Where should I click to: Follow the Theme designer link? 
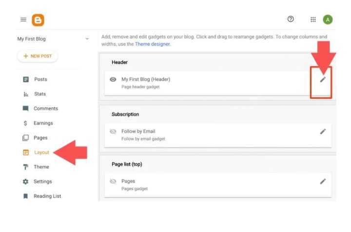tap(153, 44)
